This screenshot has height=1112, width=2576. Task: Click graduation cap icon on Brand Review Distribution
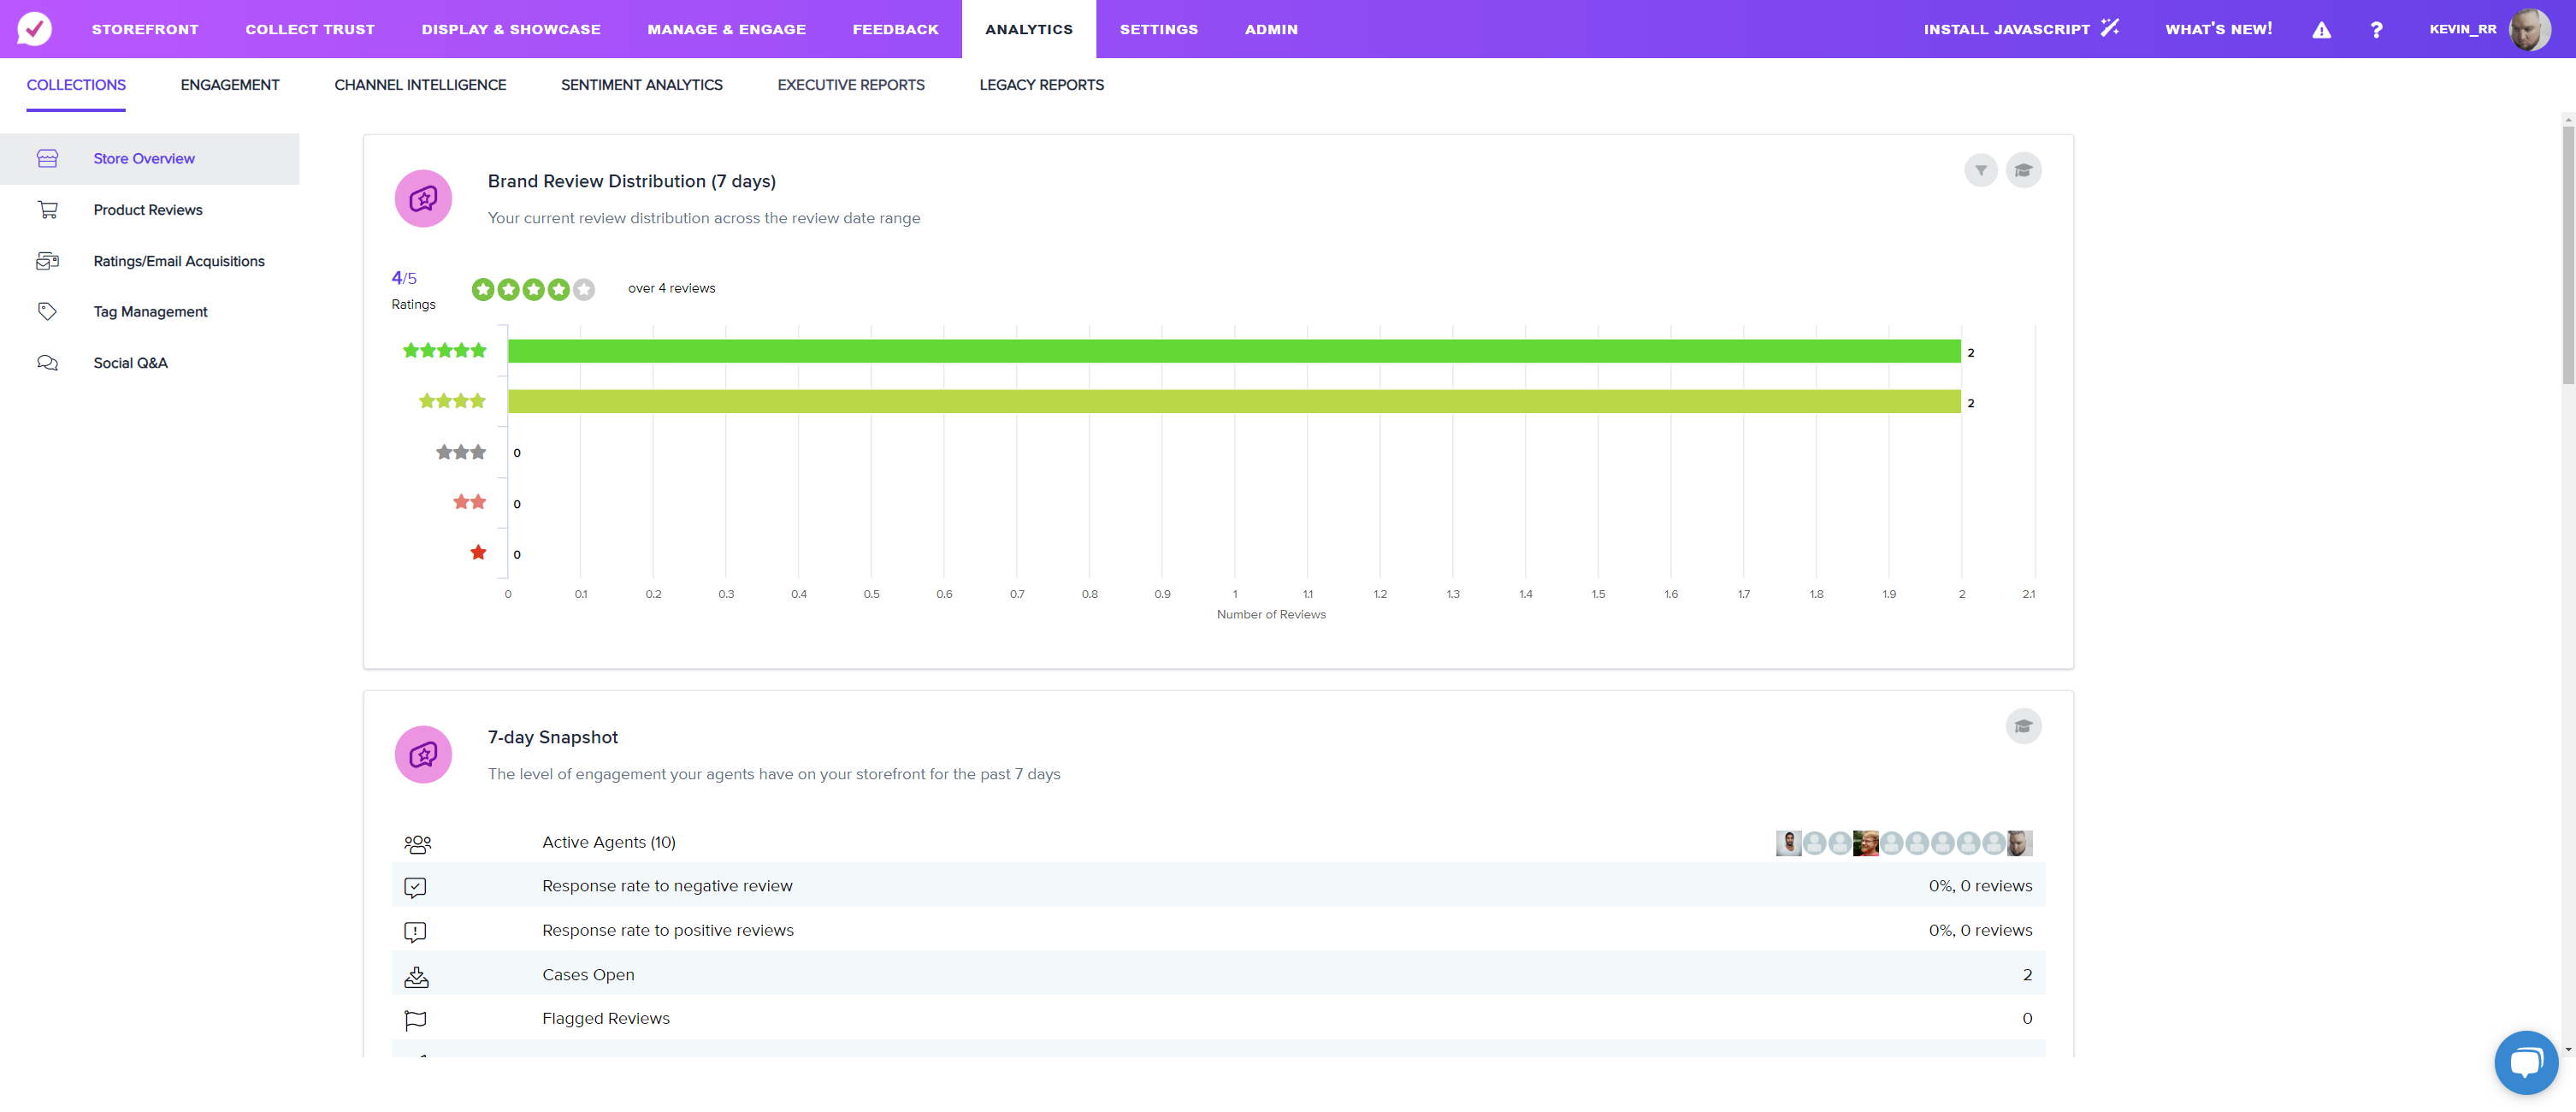[2023, 170]
